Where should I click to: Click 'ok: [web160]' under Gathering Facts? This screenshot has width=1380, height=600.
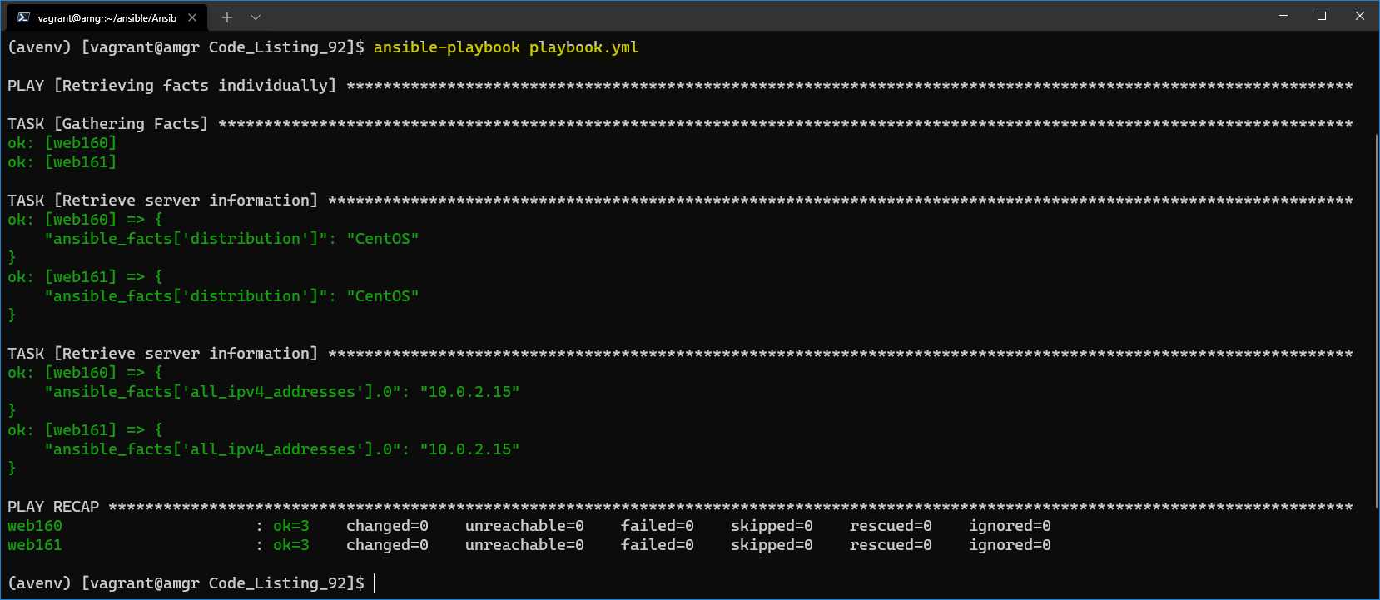[x=62, y=143]
